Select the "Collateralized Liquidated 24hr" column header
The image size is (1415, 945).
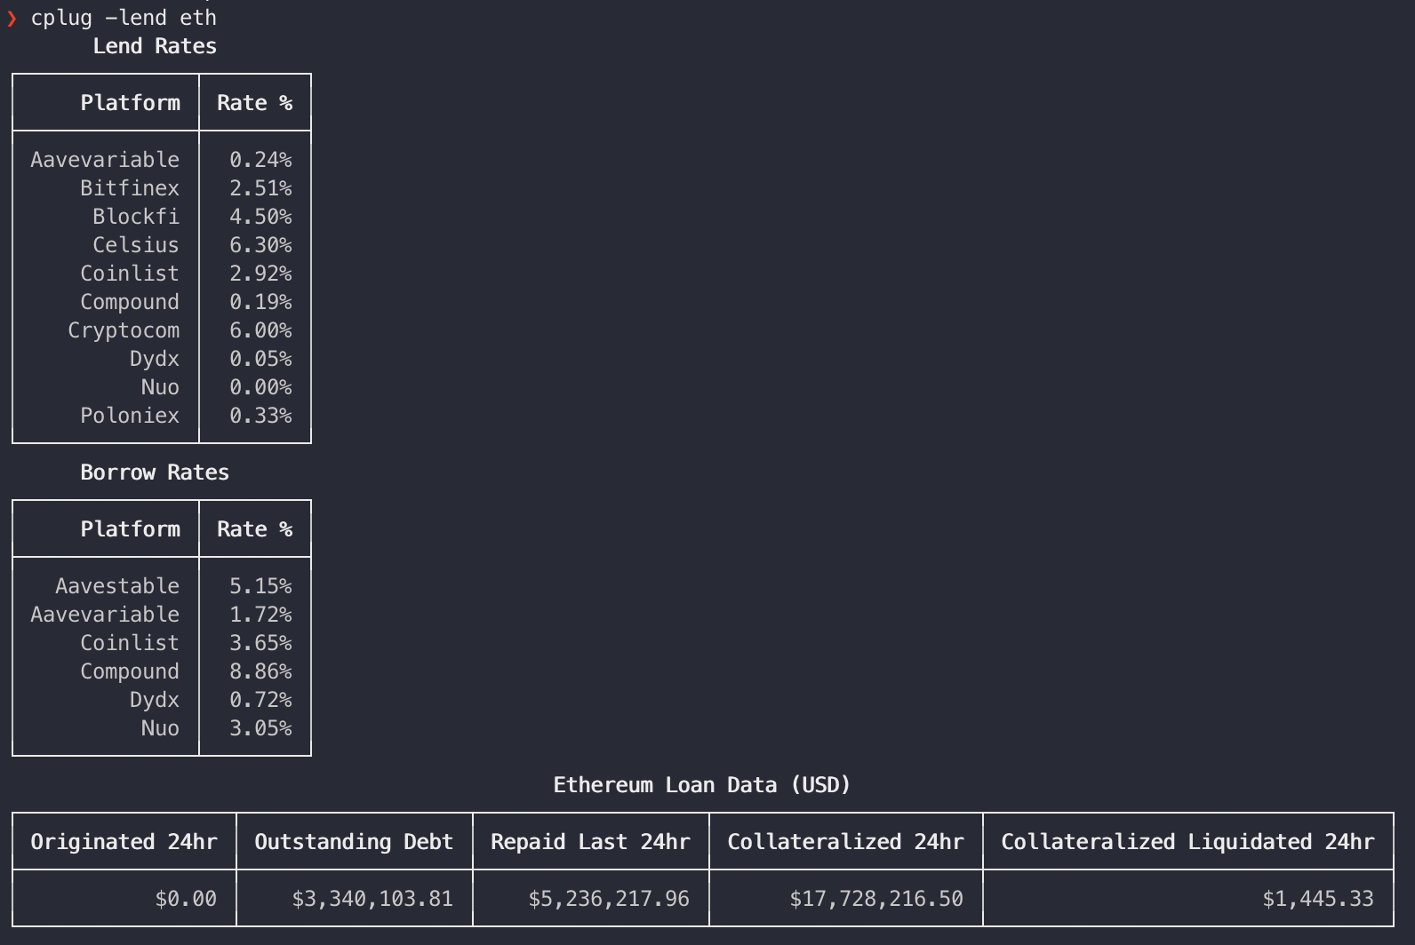(x=1187, y=842)
